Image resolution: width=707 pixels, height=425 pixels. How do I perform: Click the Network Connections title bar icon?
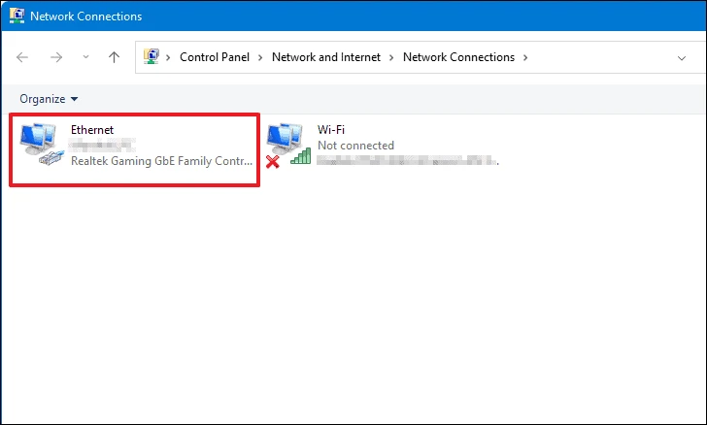(x=17, y=16)
